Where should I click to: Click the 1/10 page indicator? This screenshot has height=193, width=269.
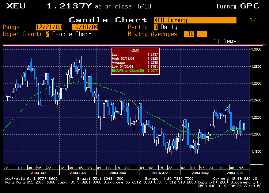[x=256, y=20]
